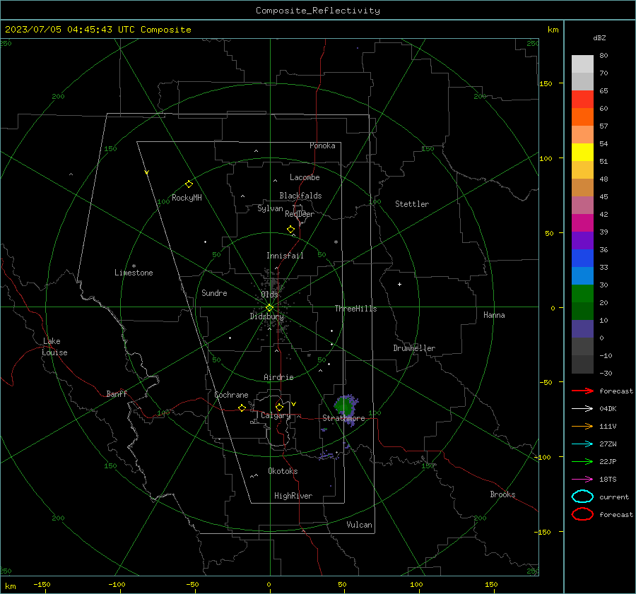
Task: Click the light blue swatch in legend
Action: [x=582, y=275]
